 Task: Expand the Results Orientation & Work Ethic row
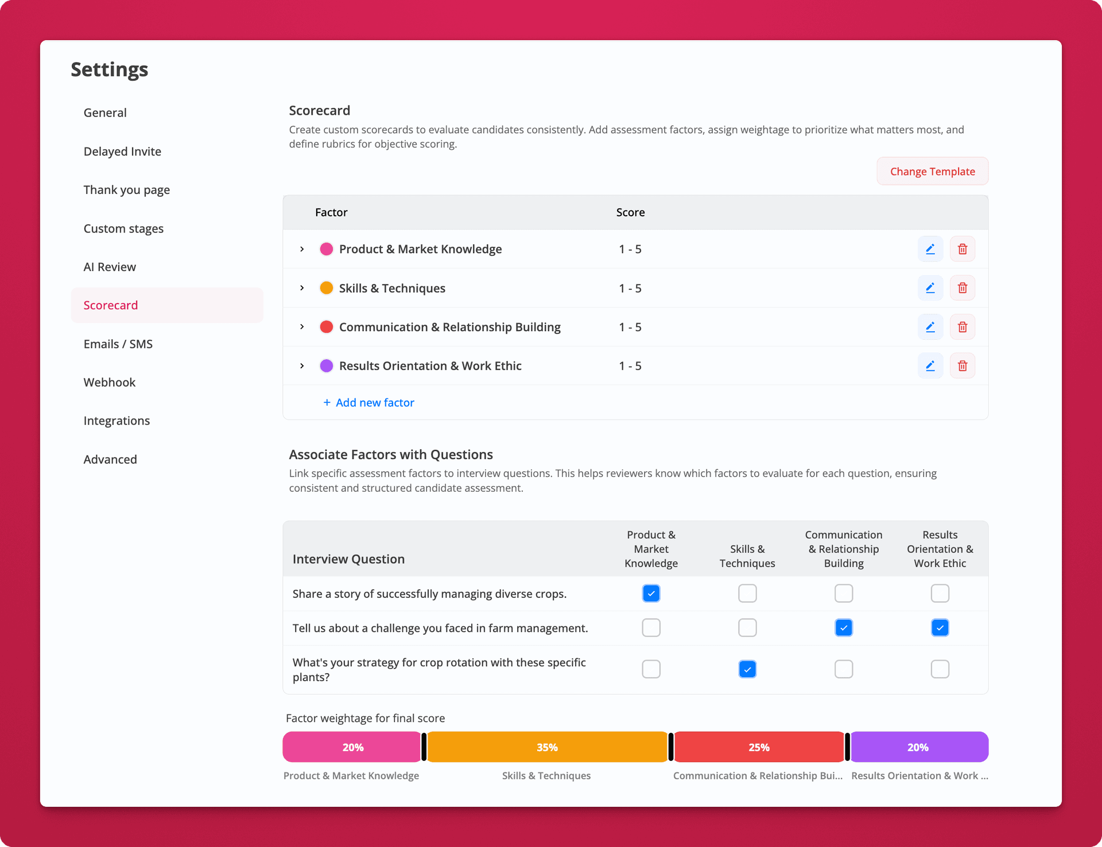point(301,366)
